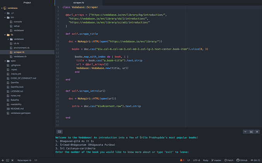The image size is (262, 163).
Task: Click lib/scraper.rb path in status bar
Action: tap(24, 160)
